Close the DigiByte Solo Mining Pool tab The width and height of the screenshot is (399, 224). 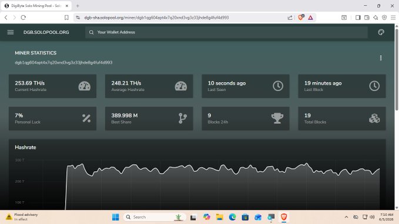tap(67, 6)
